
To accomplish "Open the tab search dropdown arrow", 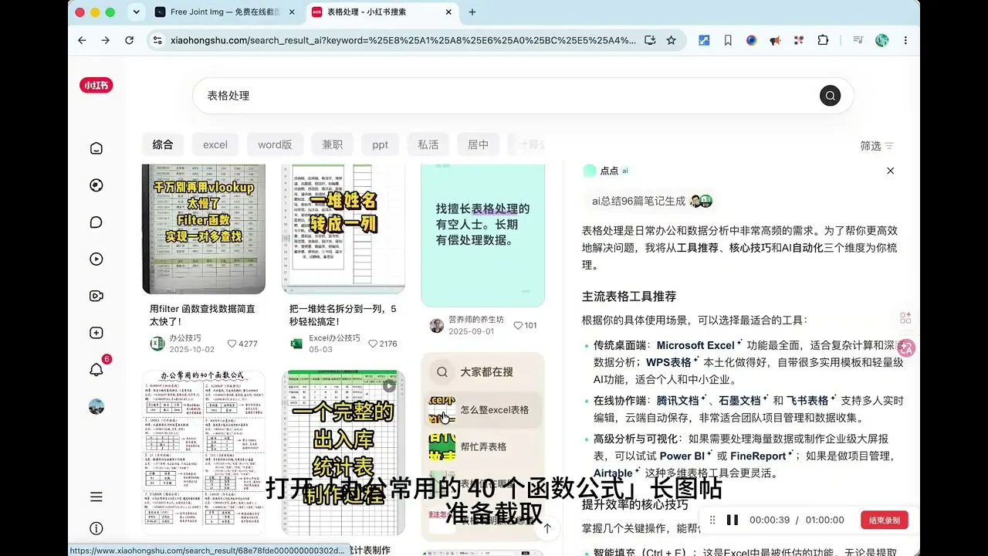I will click(137, 12).
